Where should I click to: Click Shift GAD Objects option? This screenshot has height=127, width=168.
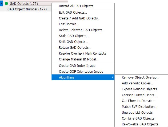[73, 42]
